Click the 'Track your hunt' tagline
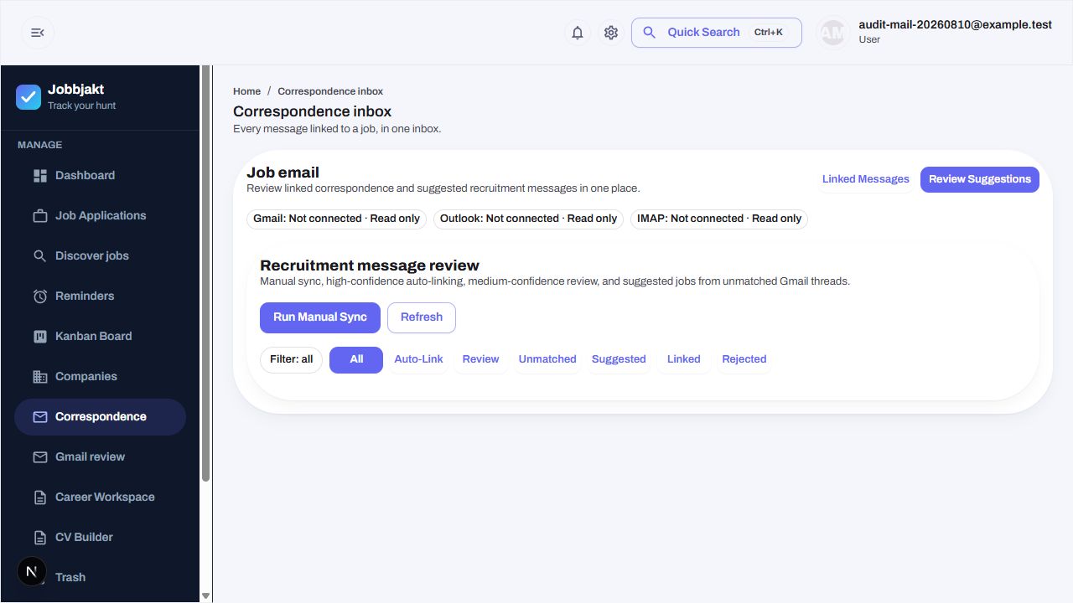The height and width of the screenshot is (603, 1073). pos(81,106)
